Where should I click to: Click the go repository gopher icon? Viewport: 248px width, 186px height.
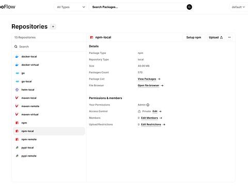pos(17,73)
